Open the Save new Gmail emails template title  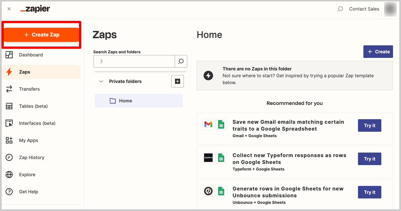click(288, 125)
